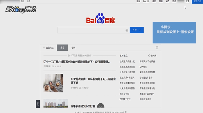Click 设置 in the top bar
The height and width of the screenshot is (113, 203).
187,1
